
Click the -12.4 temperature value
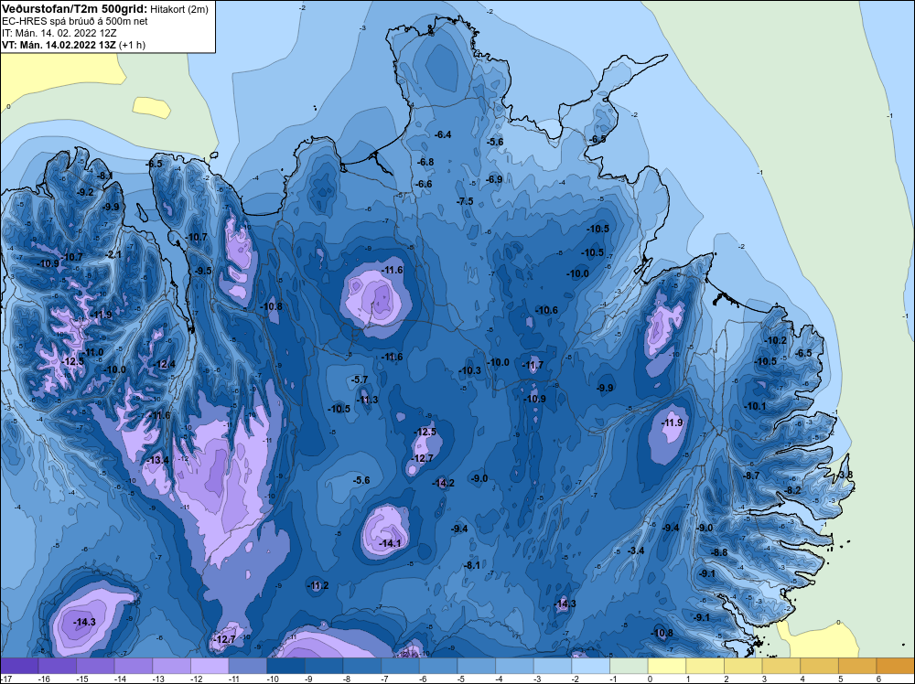point(165,365)
